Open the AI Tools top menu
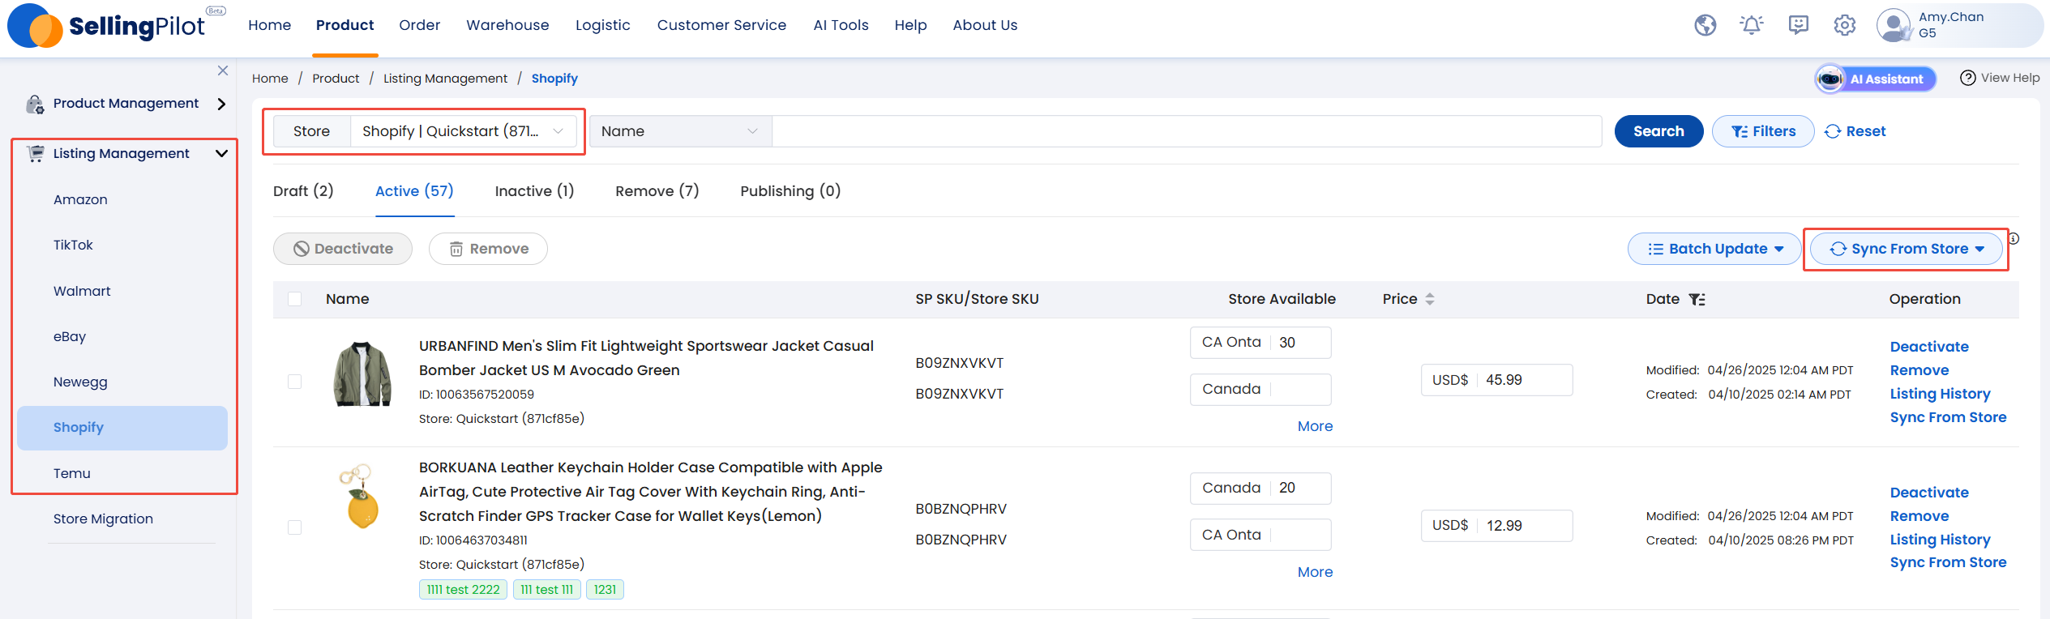 point(841,25)
